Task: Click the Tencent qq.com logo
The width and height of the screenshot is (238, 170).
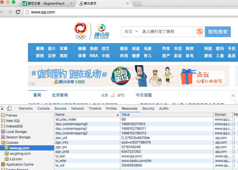Action: click(x=101, y=31)
